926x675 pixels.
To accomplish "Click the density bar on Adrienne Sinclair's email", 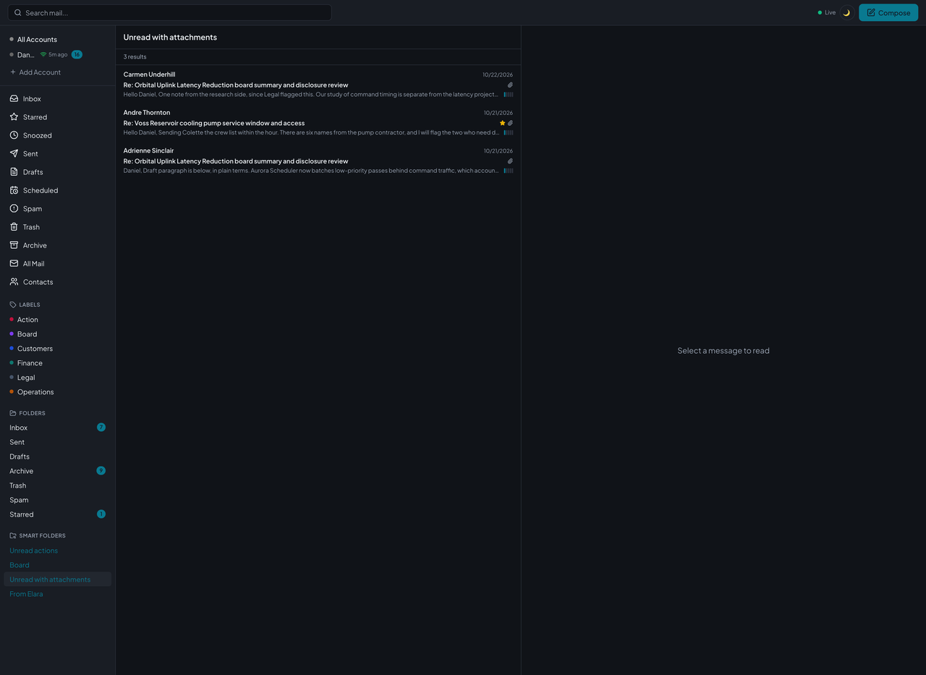I will tap(509, 171).
